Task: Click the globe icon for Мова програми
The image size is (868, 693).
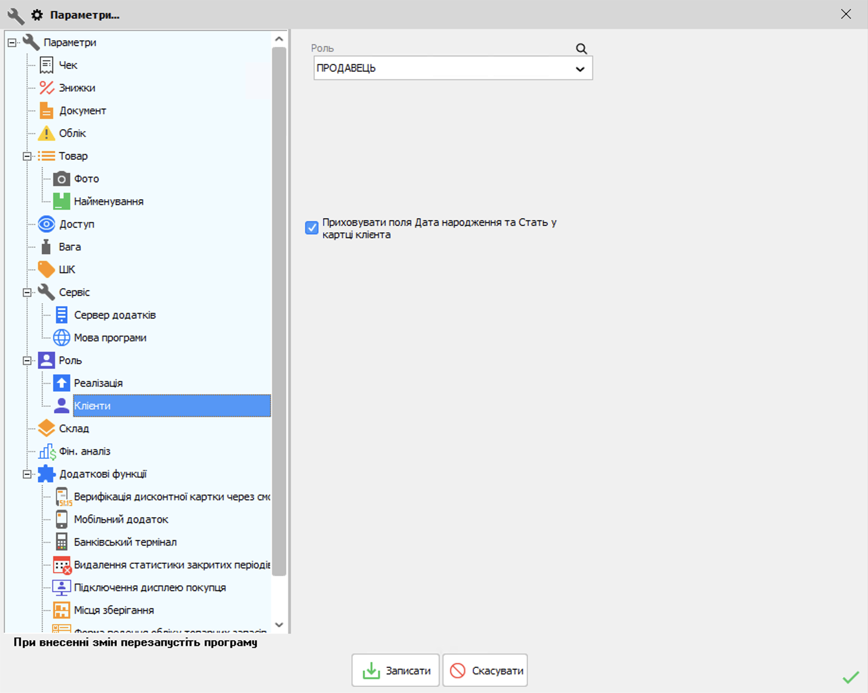Action: coord(62,338)
